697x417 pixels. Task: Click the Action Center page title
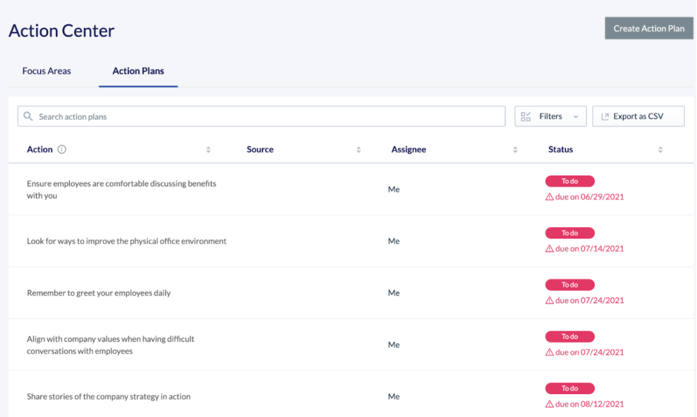coord(61,30)
